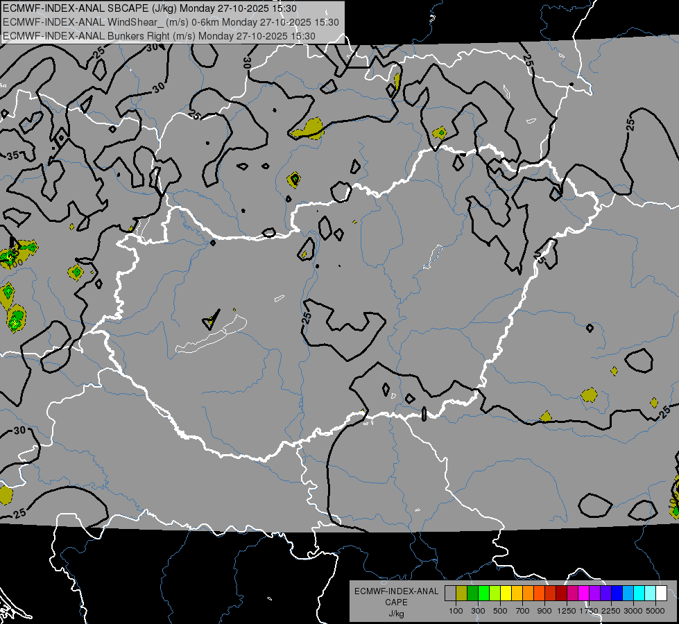The image size is (679, 624).
Task: Choose the bright green legend swatch
Action: (483, 593)
